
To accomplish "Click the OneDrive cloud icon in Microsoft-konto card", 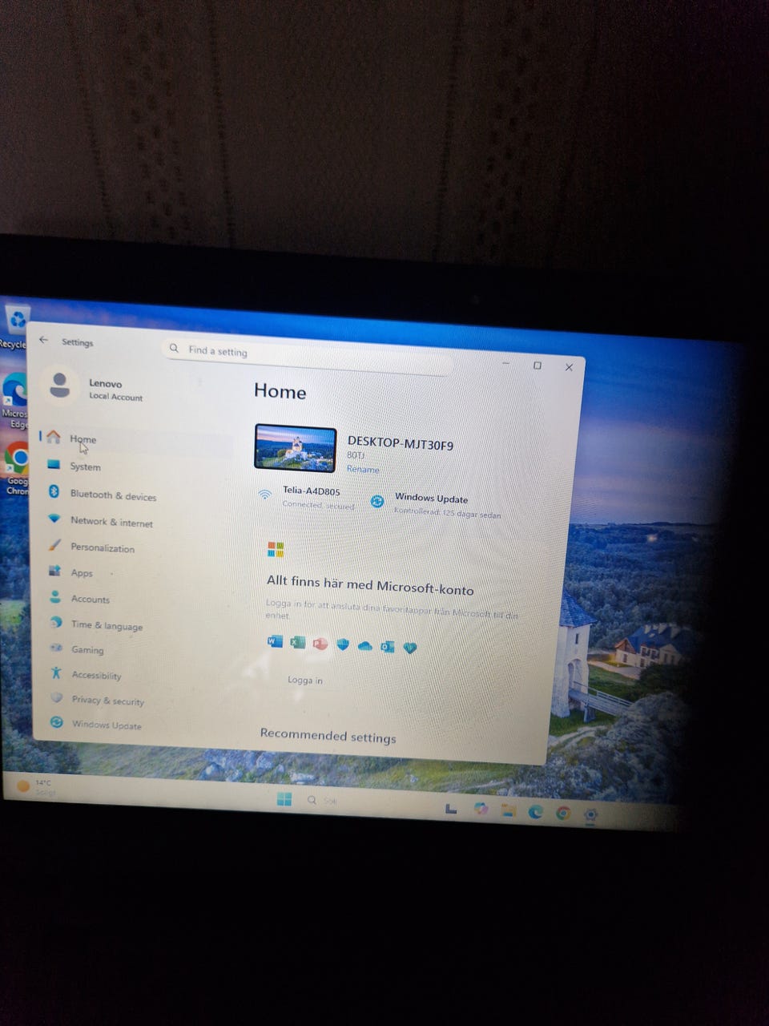I will pos(365,646).
